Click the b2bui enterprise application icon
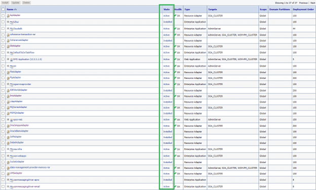 tap(12, 22)
